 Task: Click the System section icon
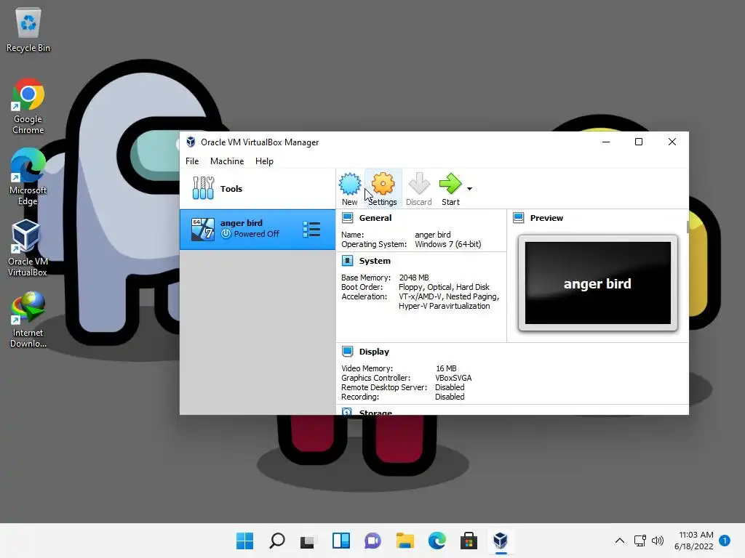click(347, 261)
